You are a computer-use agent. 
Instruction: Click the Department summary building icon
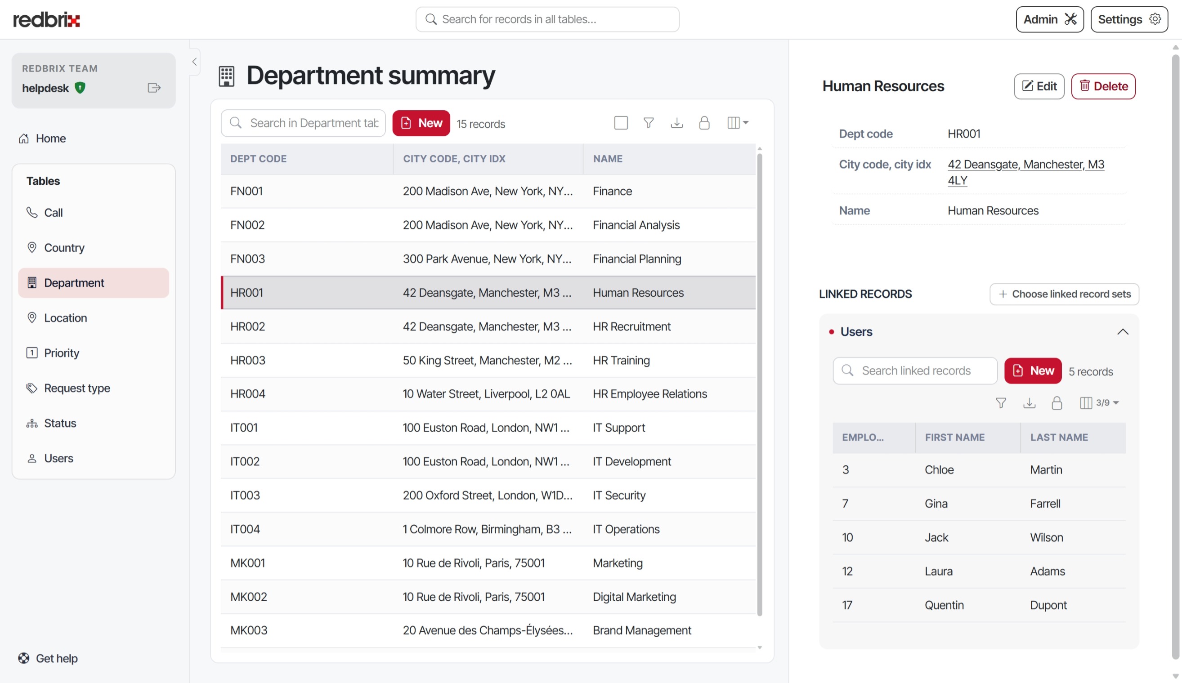click(226, 76)
